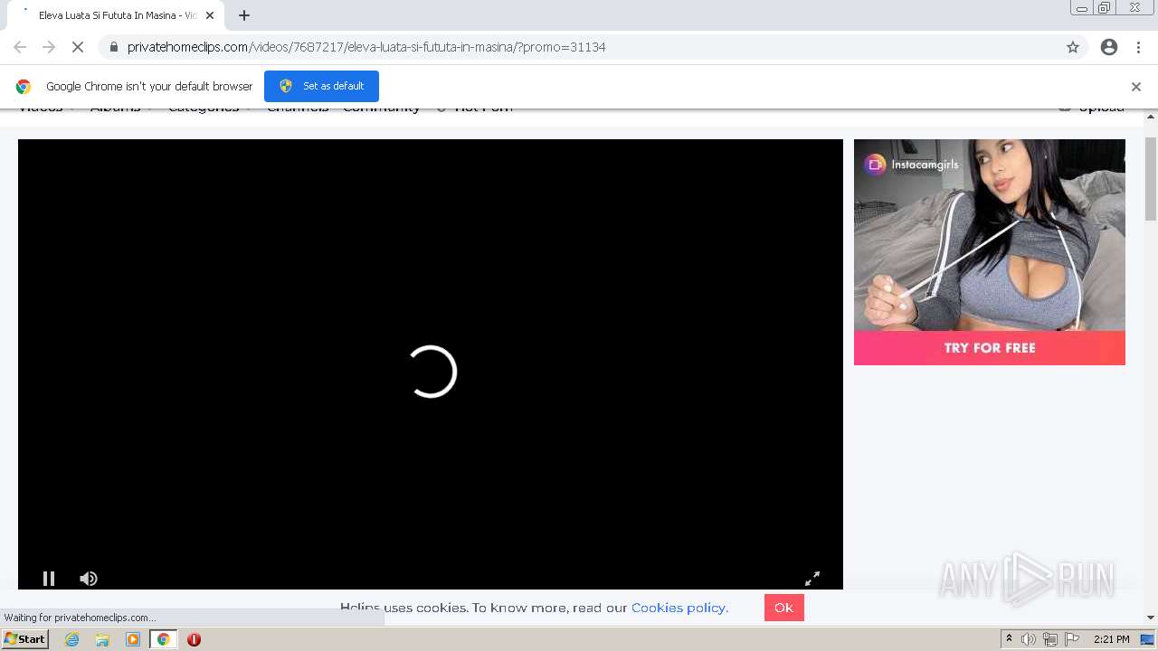
Task: Click the Chrome logo in the notification bar
Action: coord(24,87)
